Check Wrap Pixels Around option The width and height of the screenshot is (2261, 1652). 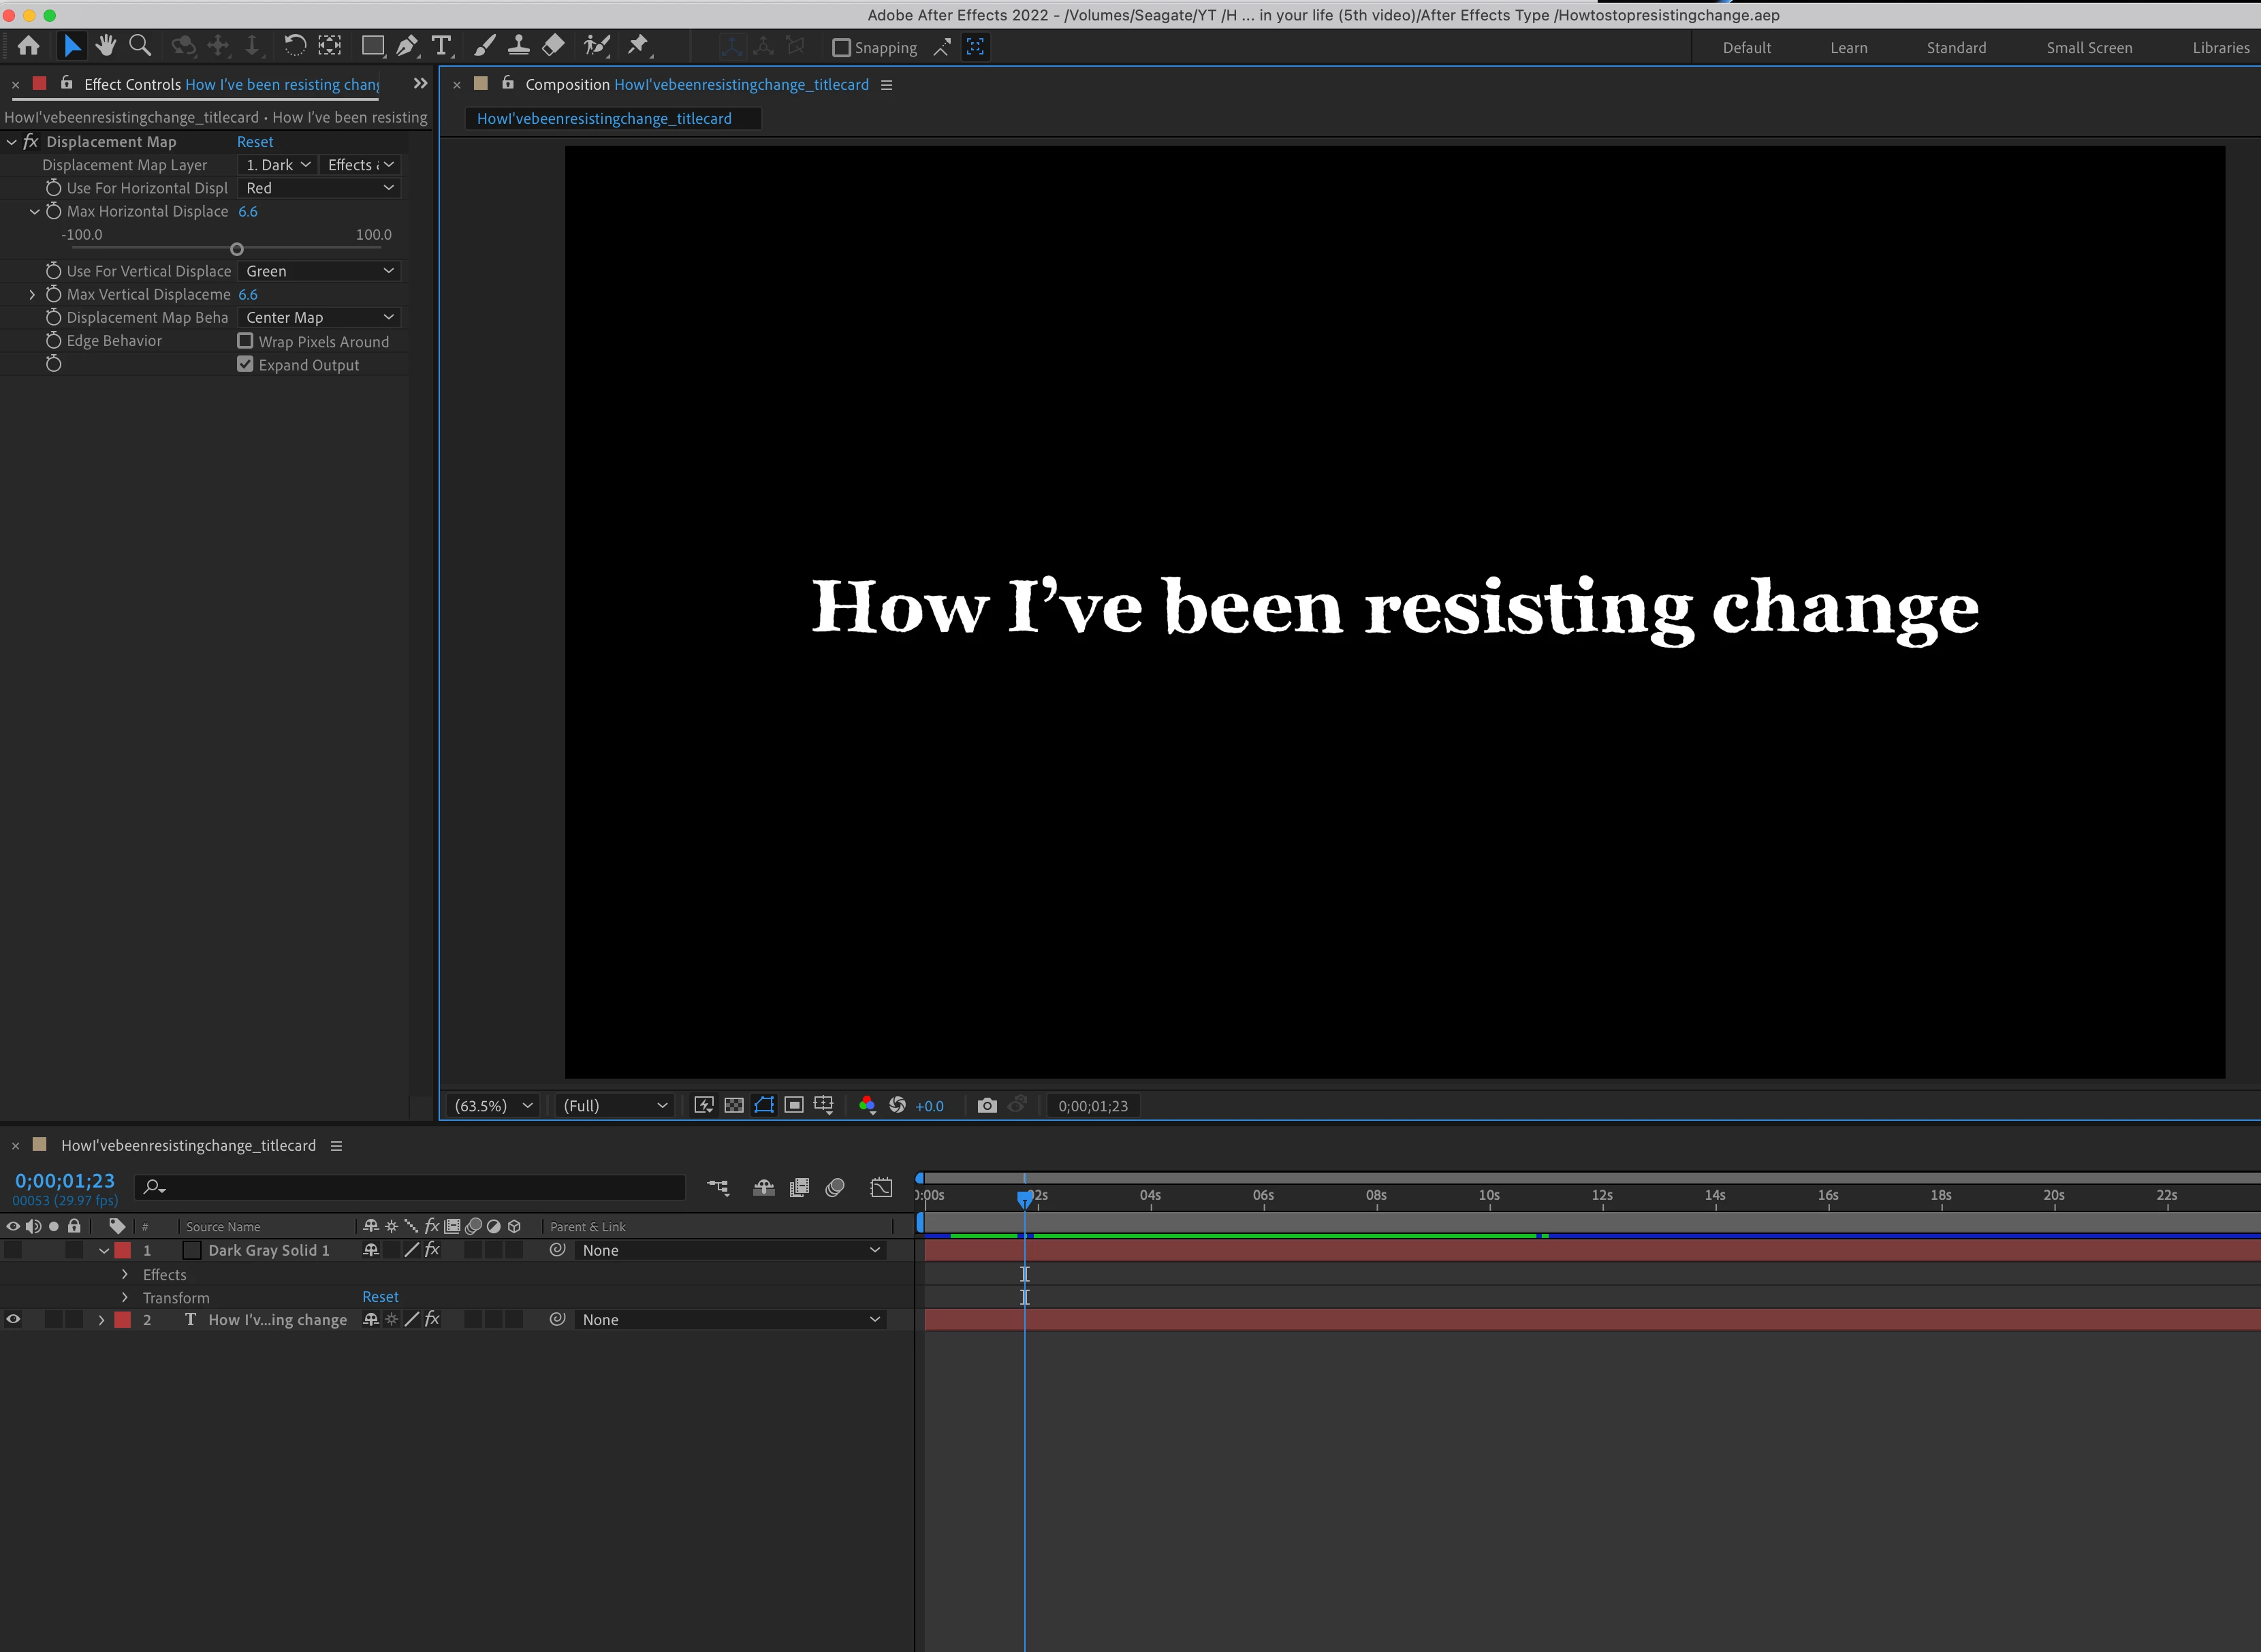[x=245, y=341]
